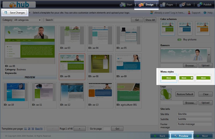
Task: Switch to the Design tab
Action: [x=146, y=5]
